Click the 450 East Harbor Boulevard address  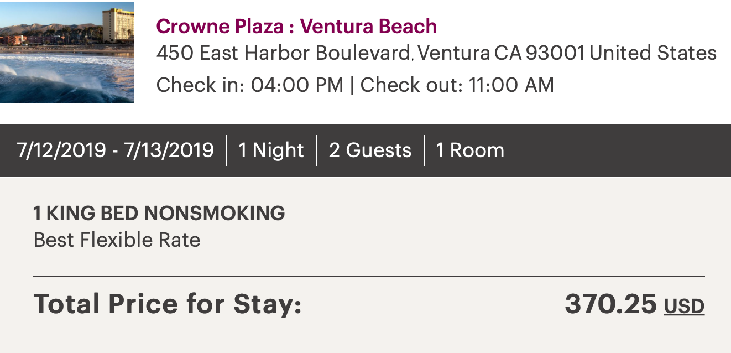click(x=283, y=54)
